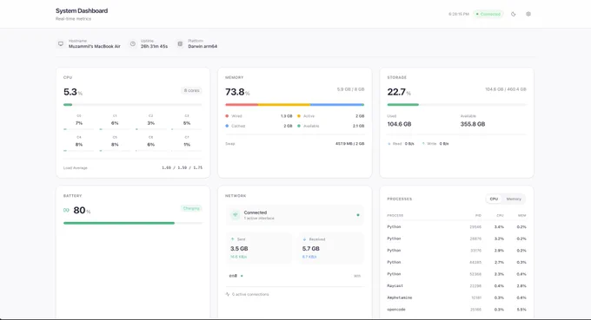The image size is (591, 320).
Task: Click the 5.3% CPU usage value
Action: point(73,92)
